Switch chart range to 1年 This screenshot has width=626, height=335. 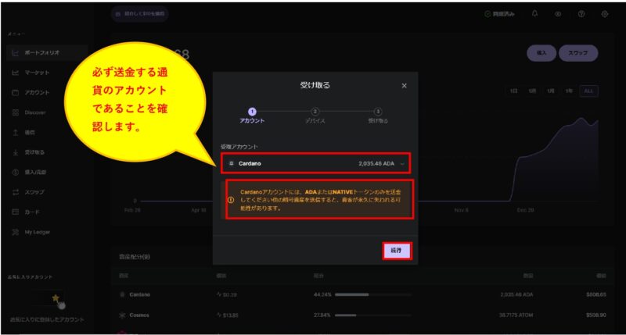pos(569,91)
